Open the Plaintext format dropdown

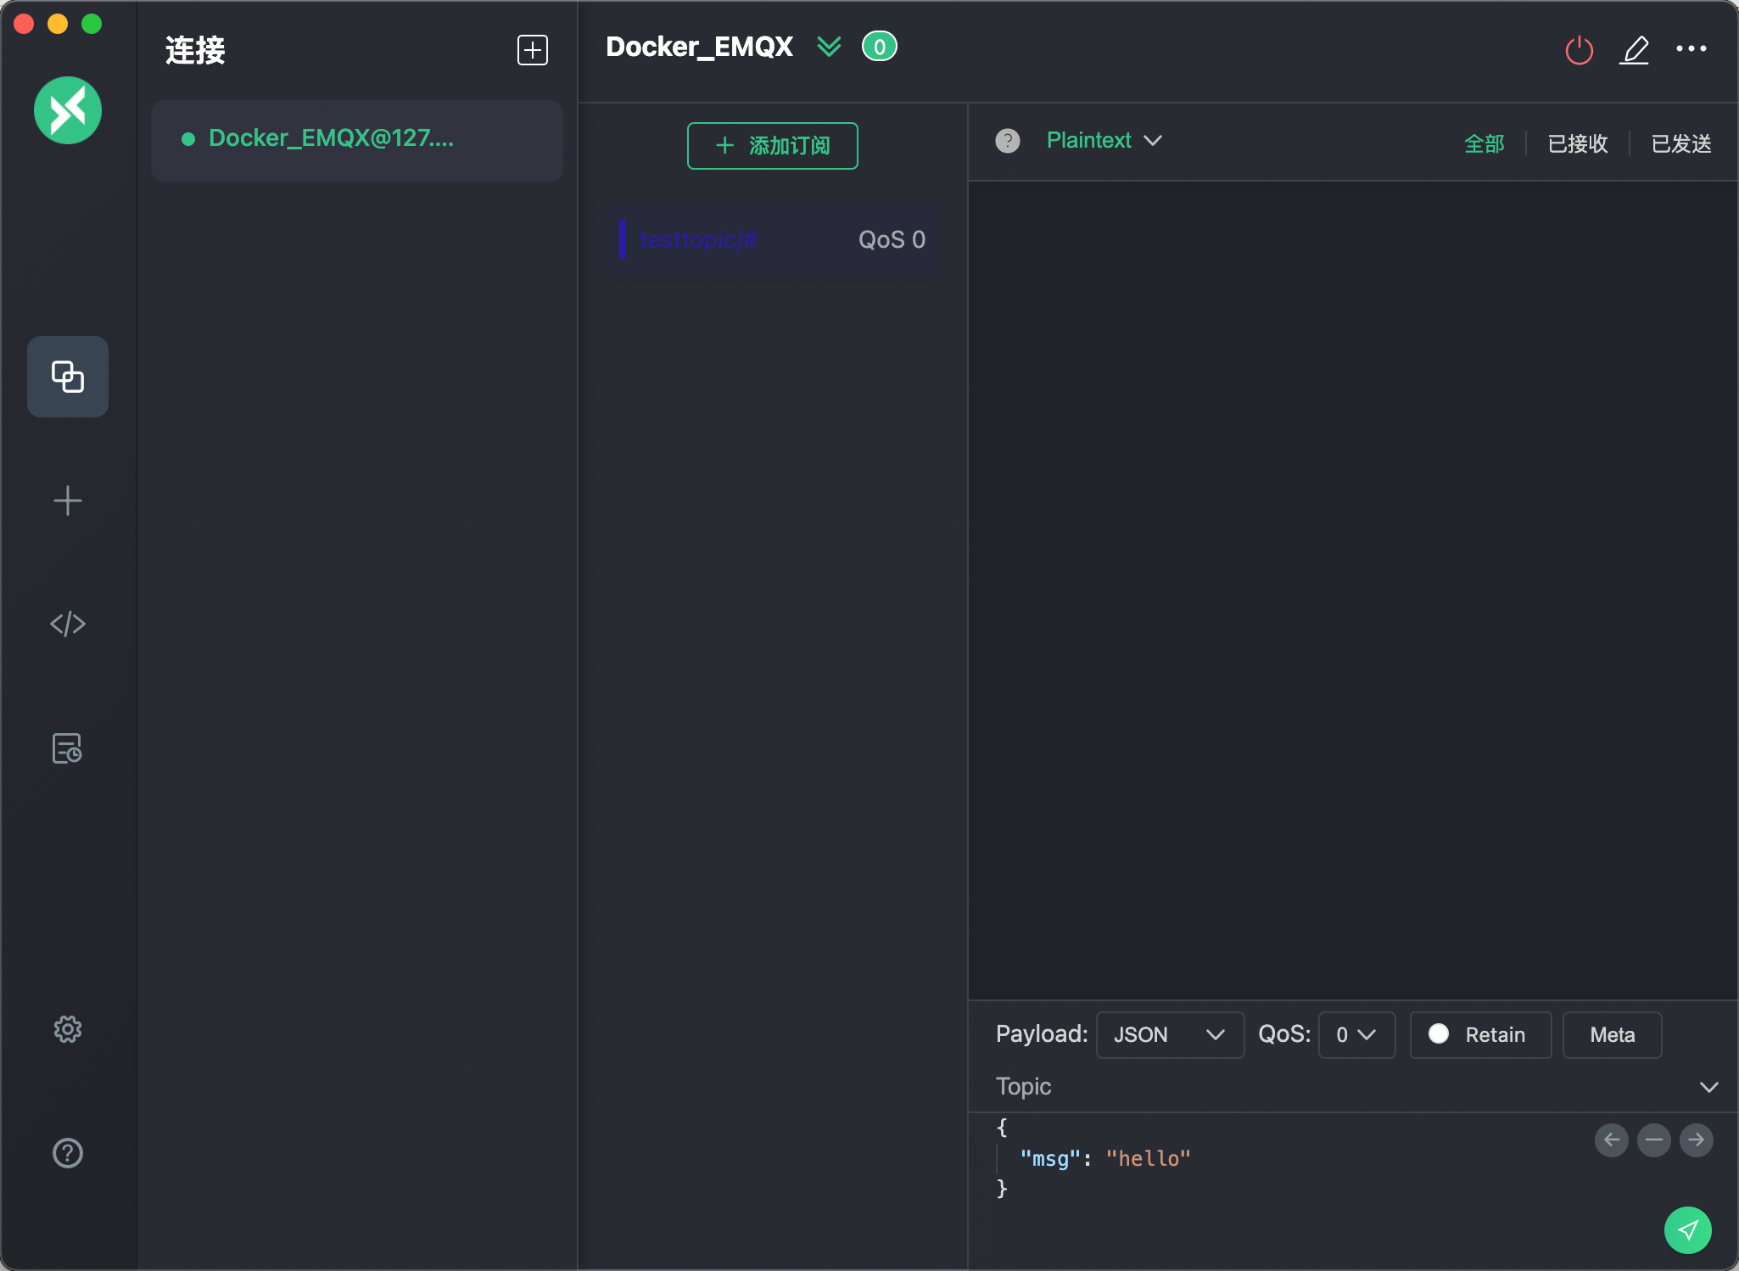(1104, 141)
